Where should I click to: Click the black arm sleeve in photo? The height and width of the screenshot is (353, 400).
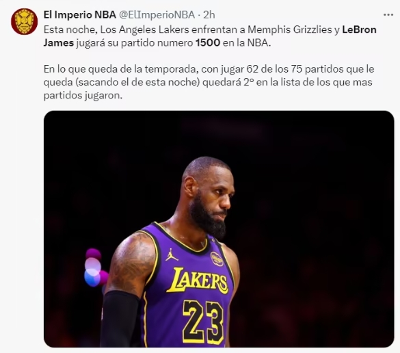tap(120, 319)
